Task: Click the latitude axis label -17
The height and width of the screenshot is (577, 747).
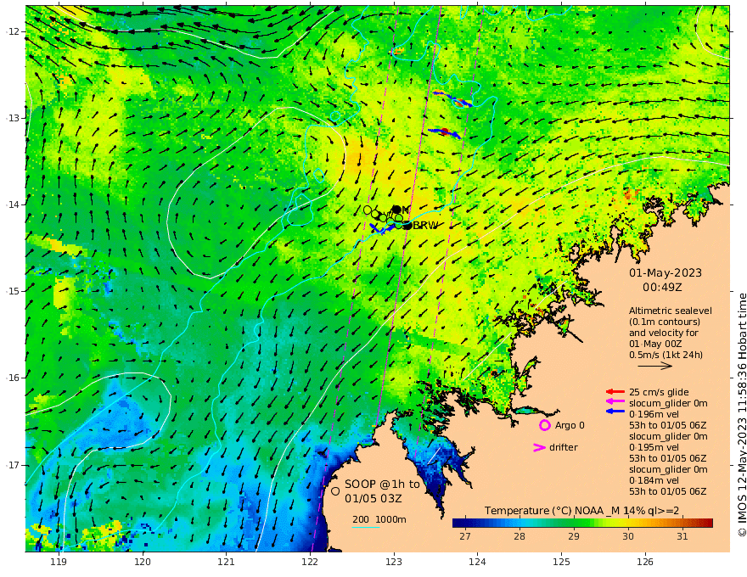Action: pyautogui.click(x=12, y=465)
